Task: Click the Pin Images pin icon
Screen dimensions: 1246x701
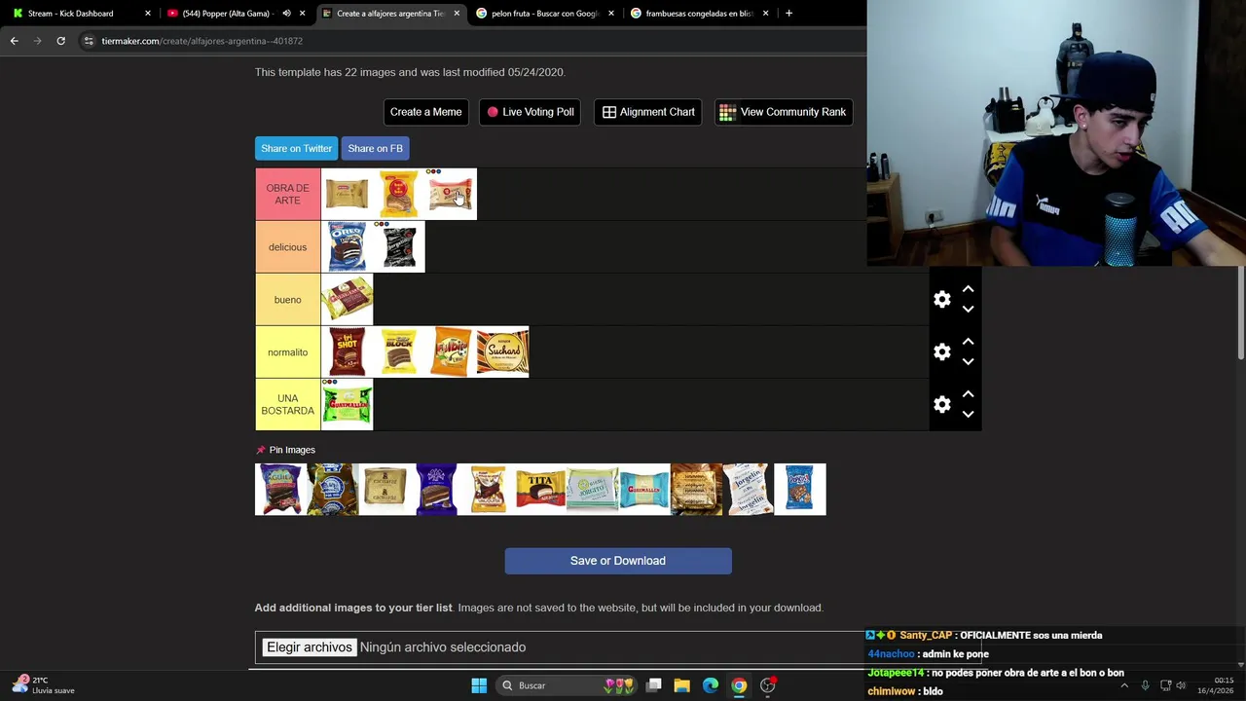Action: [260, 450]
